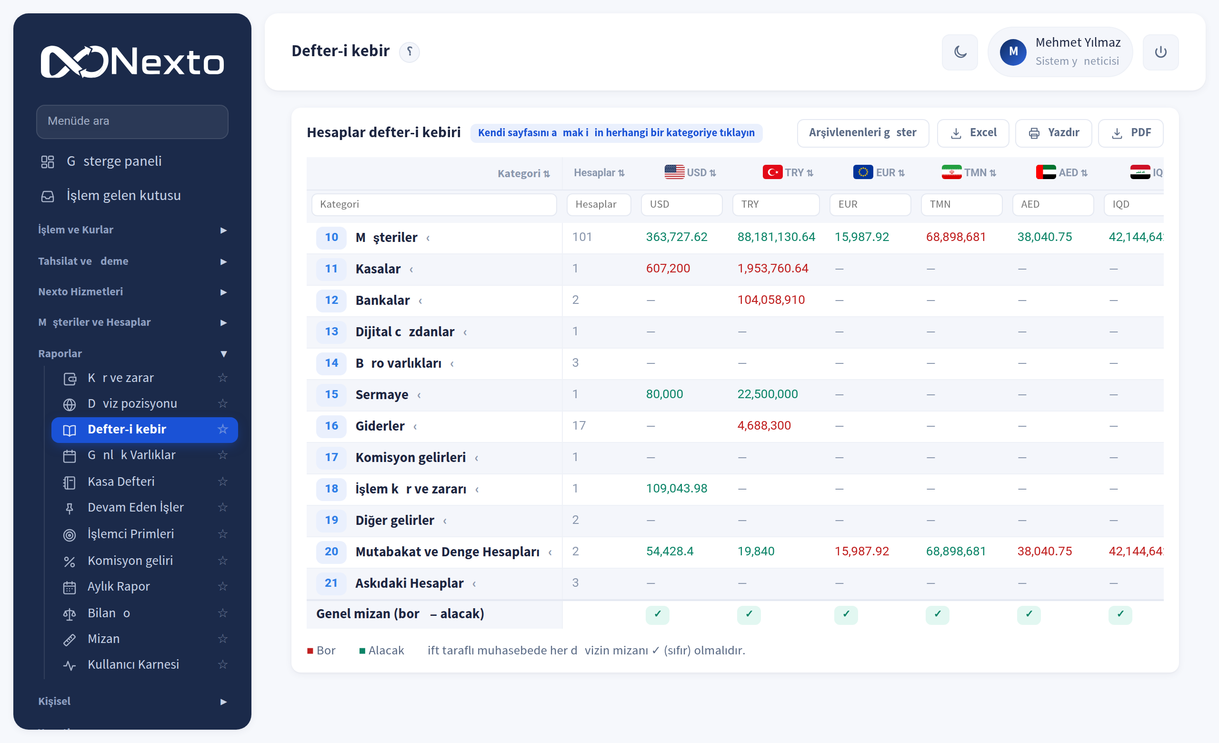Viewport: 1219px width, 743px height.
Task: Open Sermaye category page
Action: point(382,395)
